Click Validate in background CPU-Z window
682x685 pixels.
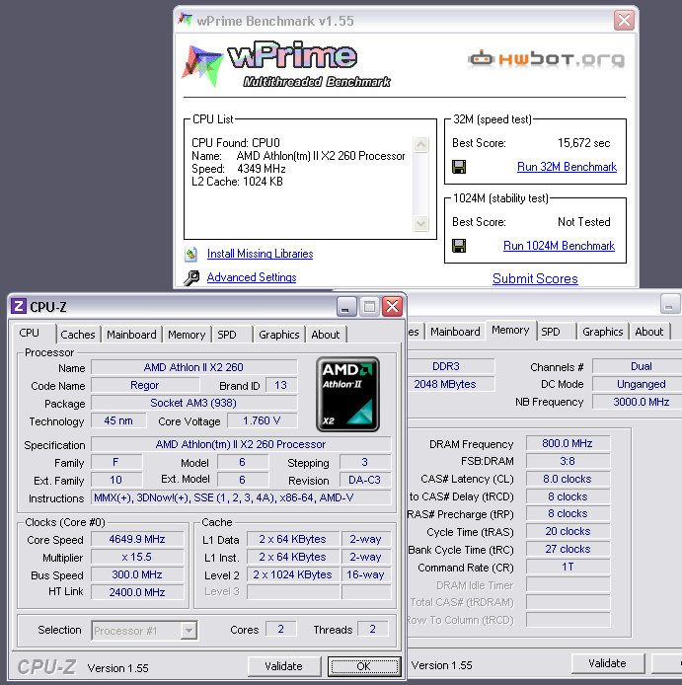608,663
